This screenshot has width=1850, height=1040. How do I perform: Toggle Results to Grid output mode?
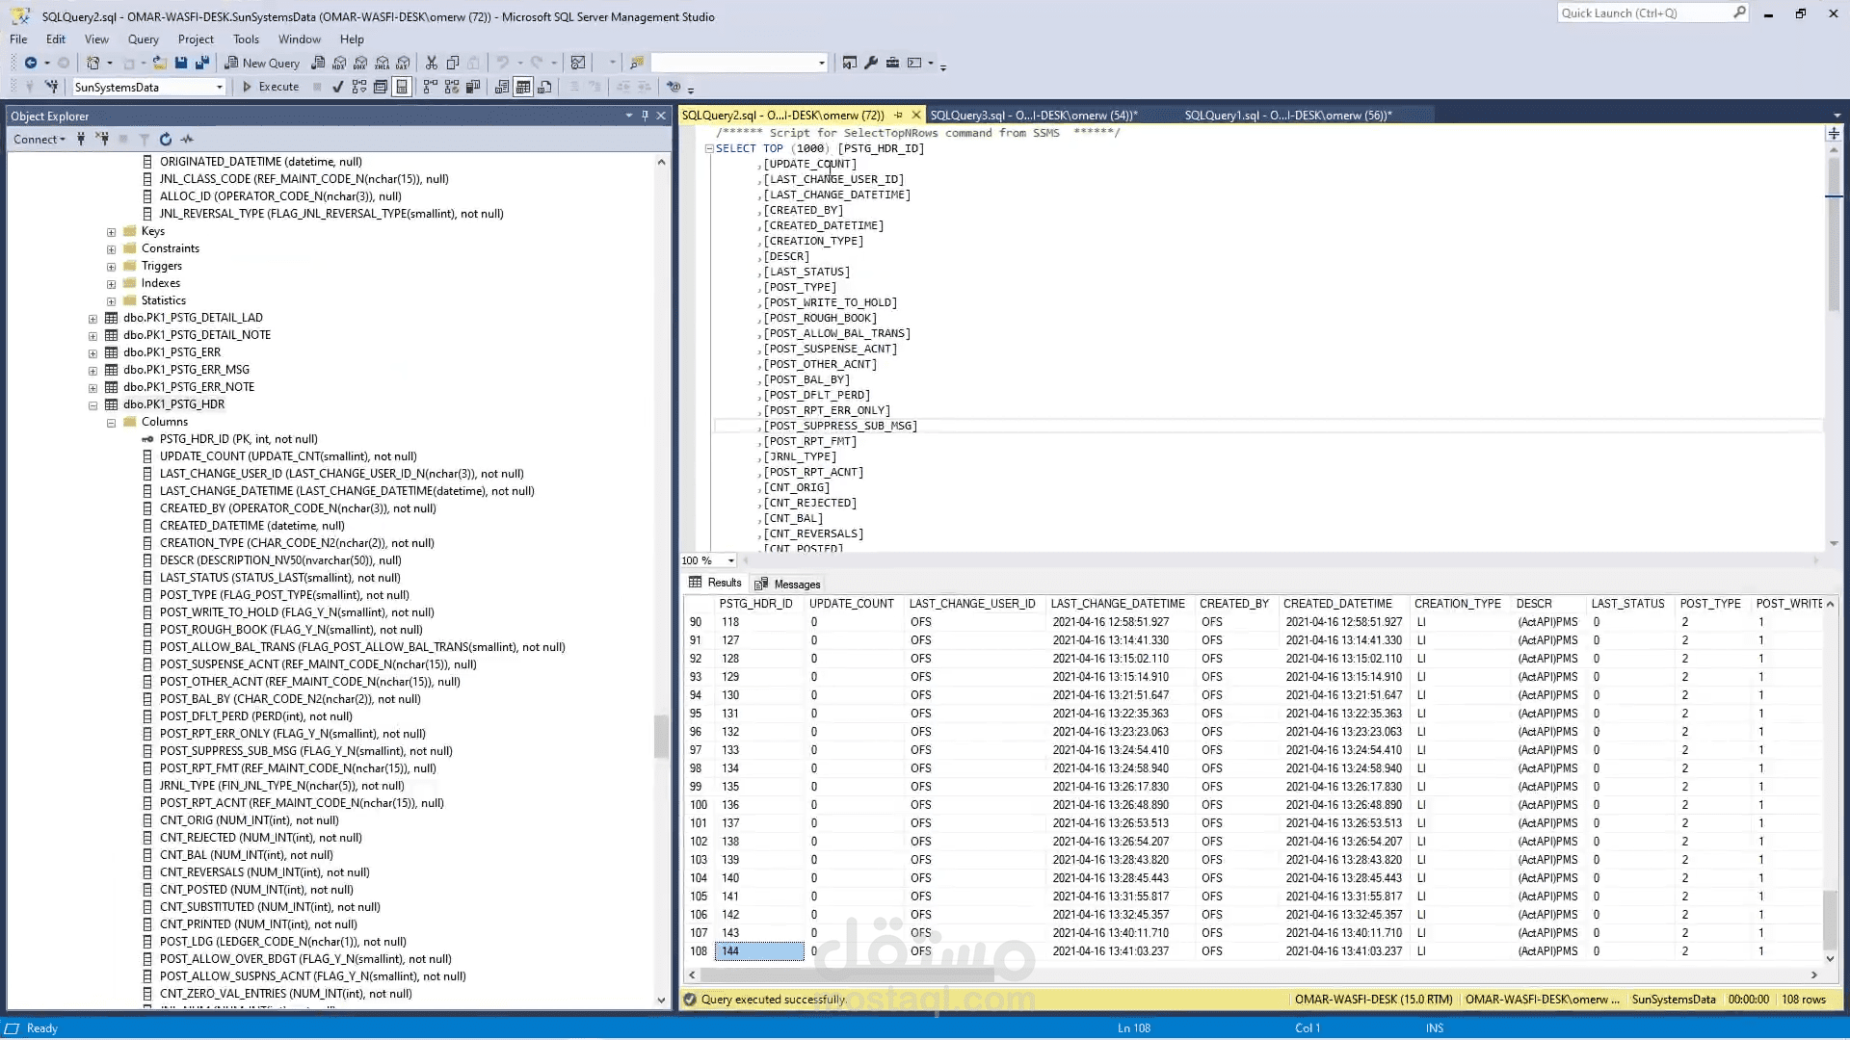[523, 87]
